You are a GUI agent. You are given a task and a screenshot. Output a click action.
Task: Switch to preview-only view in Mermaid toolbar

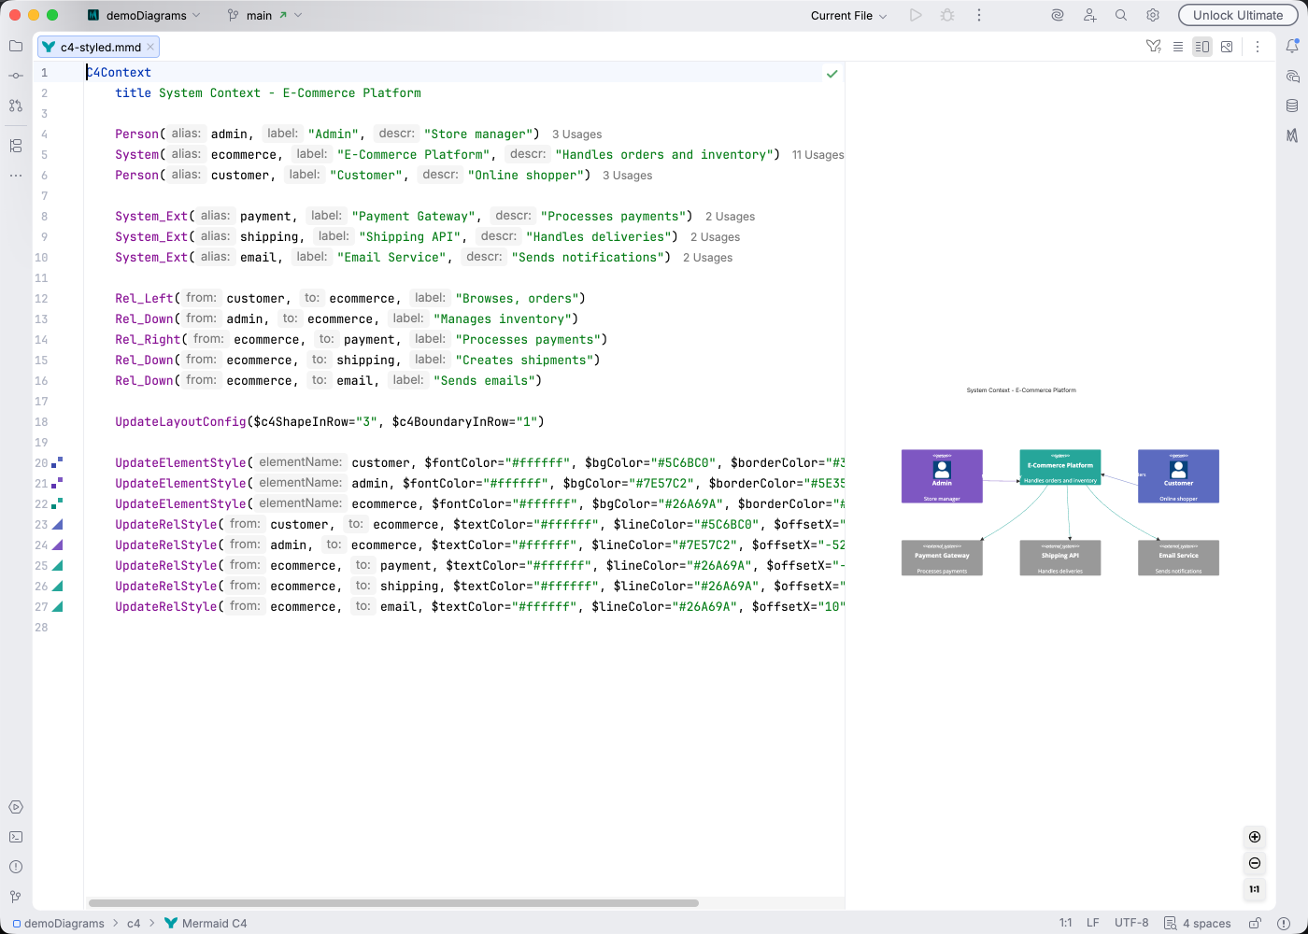pos(1227,46)
